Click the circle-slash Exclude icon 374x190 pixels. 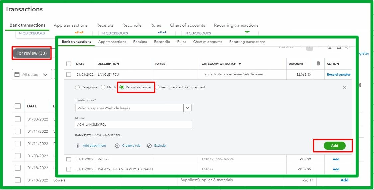(149, 146)
